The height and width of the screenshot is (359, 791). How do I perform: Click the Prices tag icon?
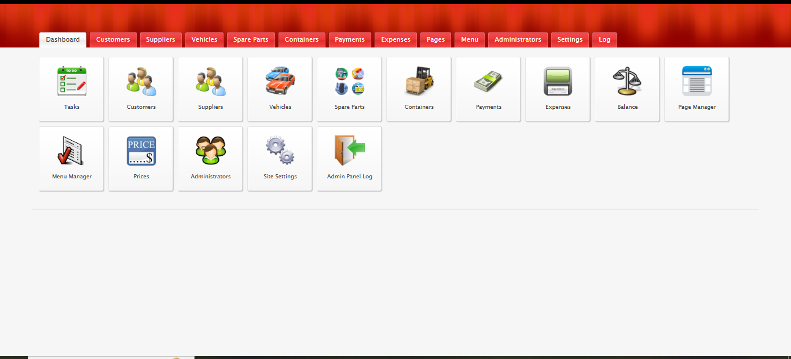[141, 151]
